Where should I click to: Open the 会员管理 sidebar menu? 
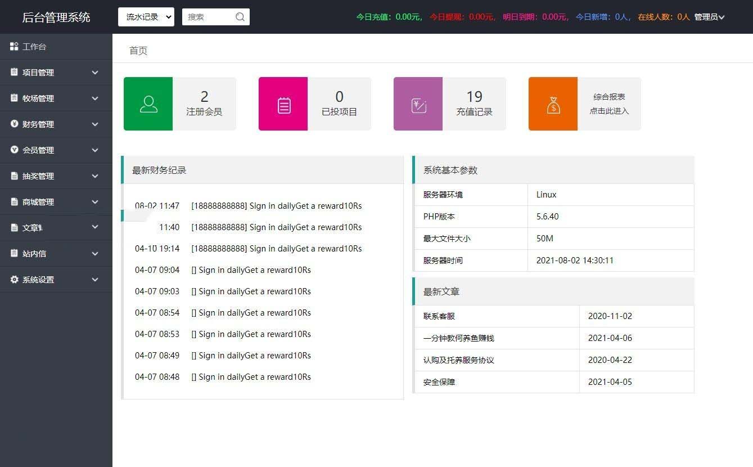click(38, 150)
